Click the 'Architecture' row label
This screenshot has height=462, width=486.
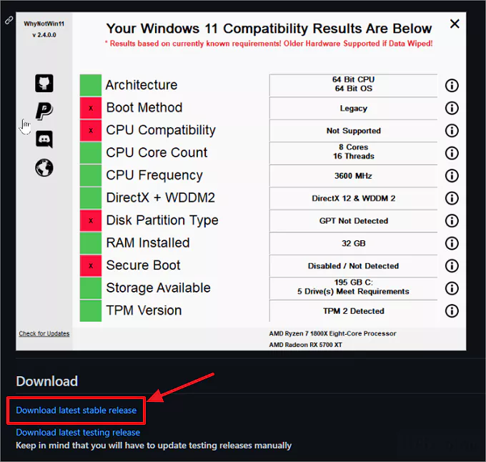pyautogui.click(x=142, y=85)
